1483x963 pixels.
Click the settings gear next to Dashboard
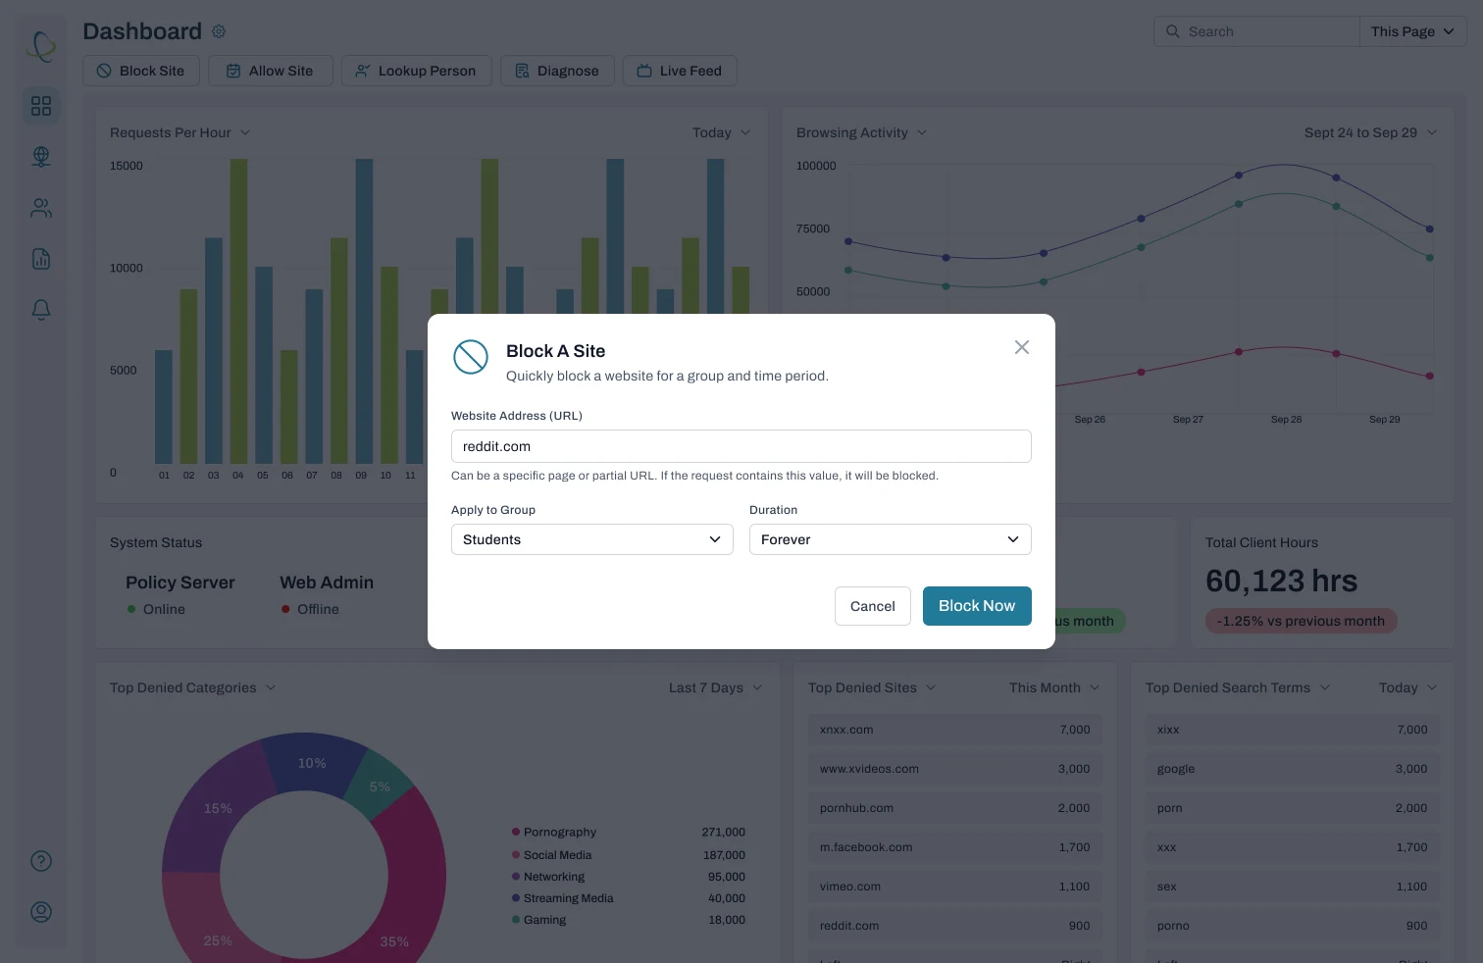point(219,31)
